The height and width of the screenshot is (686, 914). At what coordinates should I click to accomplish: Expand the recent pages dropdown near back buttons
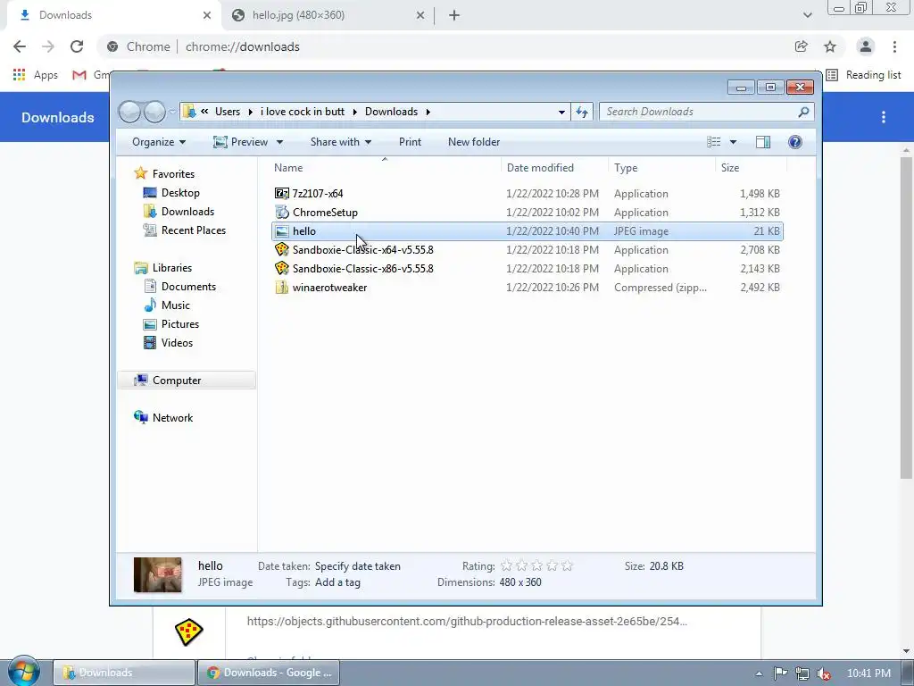[x=172, y=112]
